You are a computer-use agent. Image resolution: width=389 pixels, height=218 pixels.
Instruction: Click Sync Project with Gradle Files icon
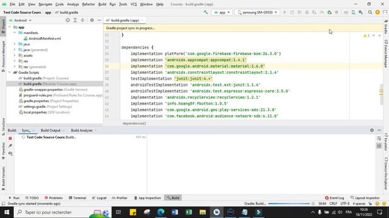[x=346, y=12]
